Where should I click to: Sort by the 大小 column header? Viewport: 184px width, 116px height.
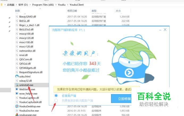[118, 11]
